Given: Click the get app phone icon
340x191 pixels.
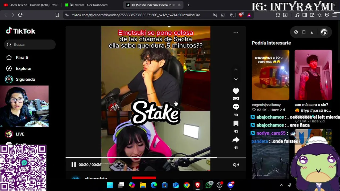Looking at the screenshot, I should point(304,32).
